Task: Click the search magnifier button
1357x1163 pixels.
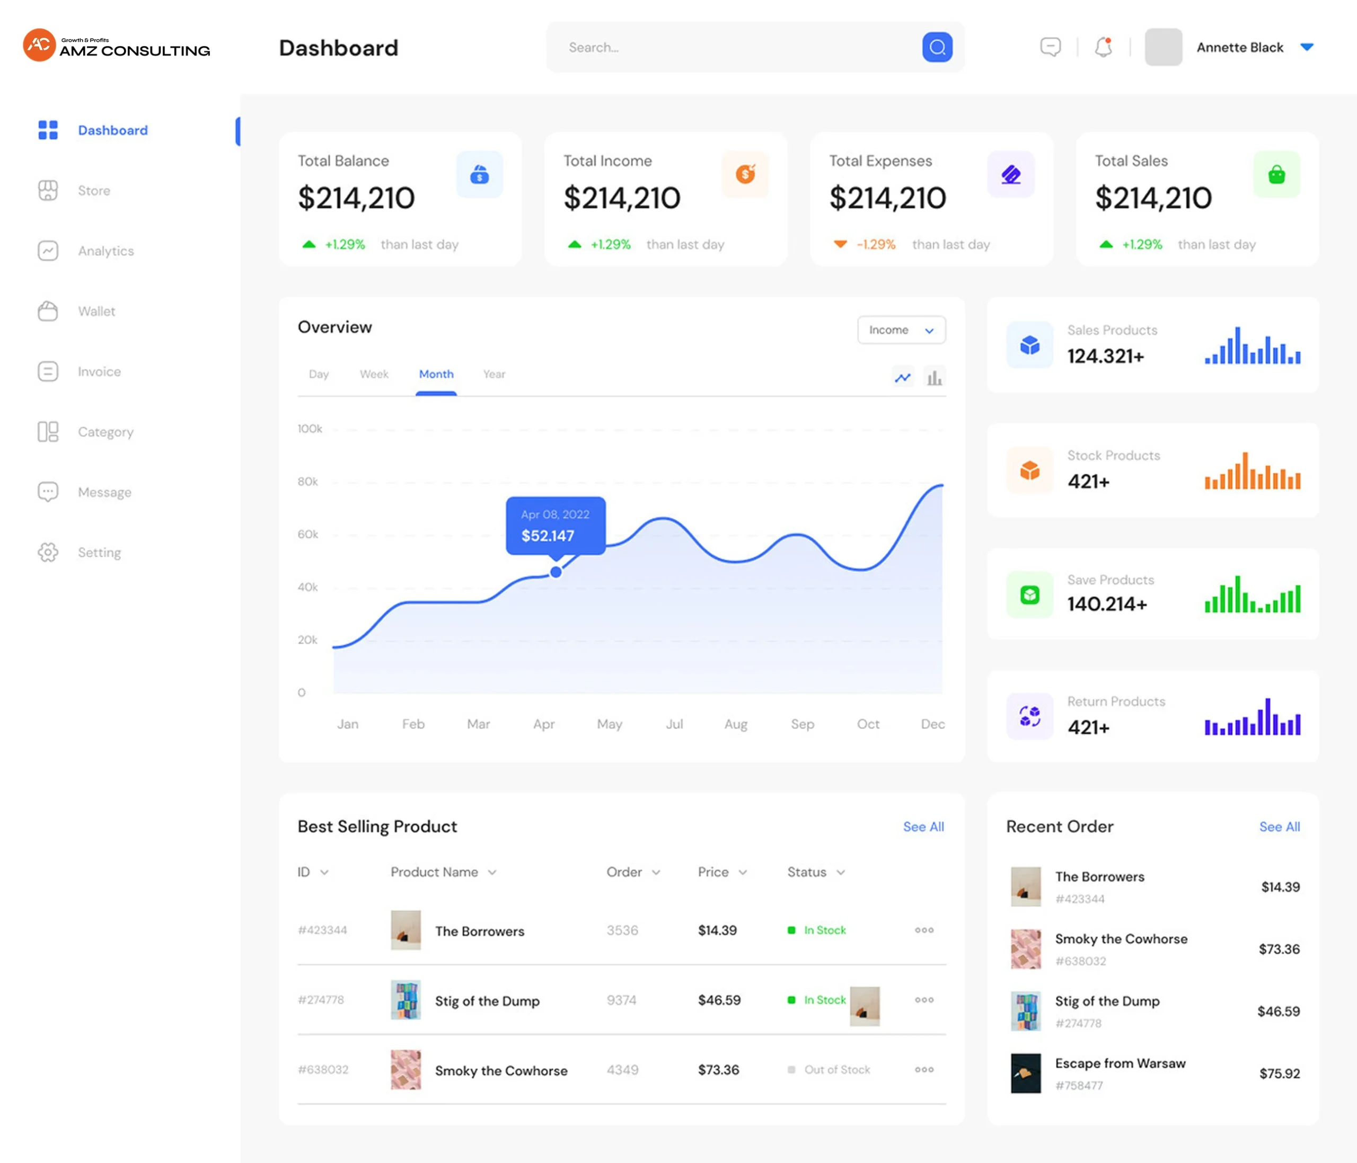Action: pos(937,47)
